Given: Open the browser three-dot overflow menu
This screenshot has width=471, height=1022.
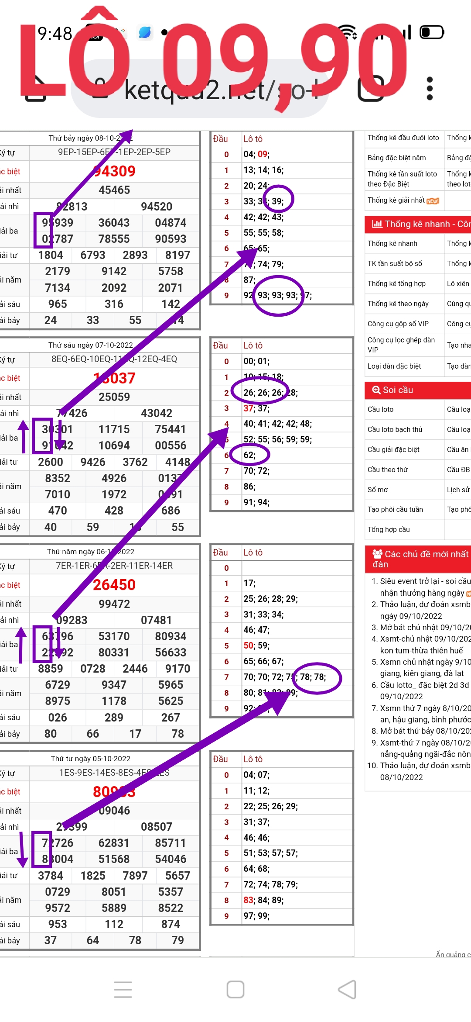Looking at the screenshot, I should coord(430,89).
